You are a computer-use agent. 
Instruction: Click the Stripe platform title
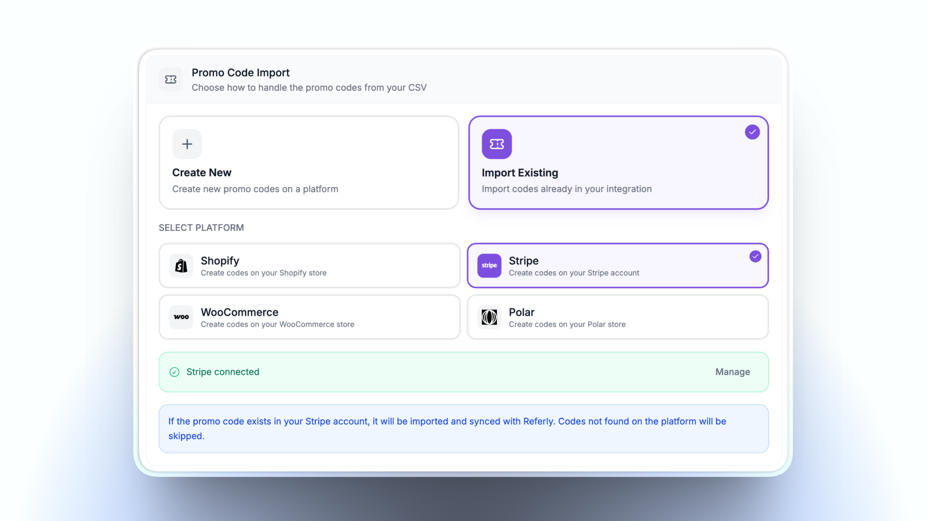pyautogui.click(x=524, y=260)
